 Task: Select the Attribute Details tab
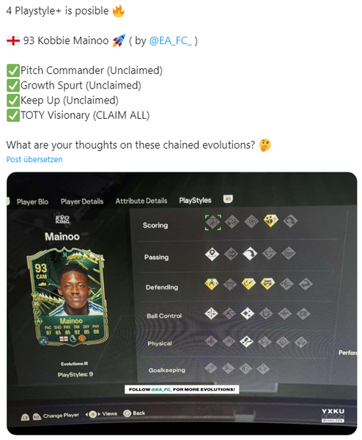click(x=141, y=201)
